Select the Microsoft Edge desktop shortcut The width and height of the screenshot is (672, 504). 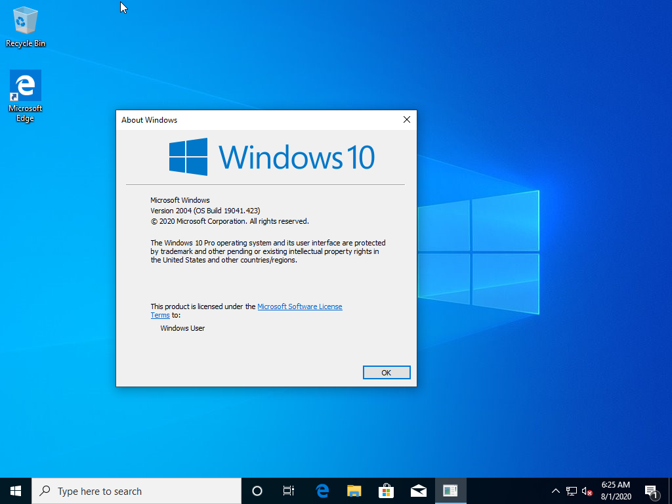[x=26, y=95]
